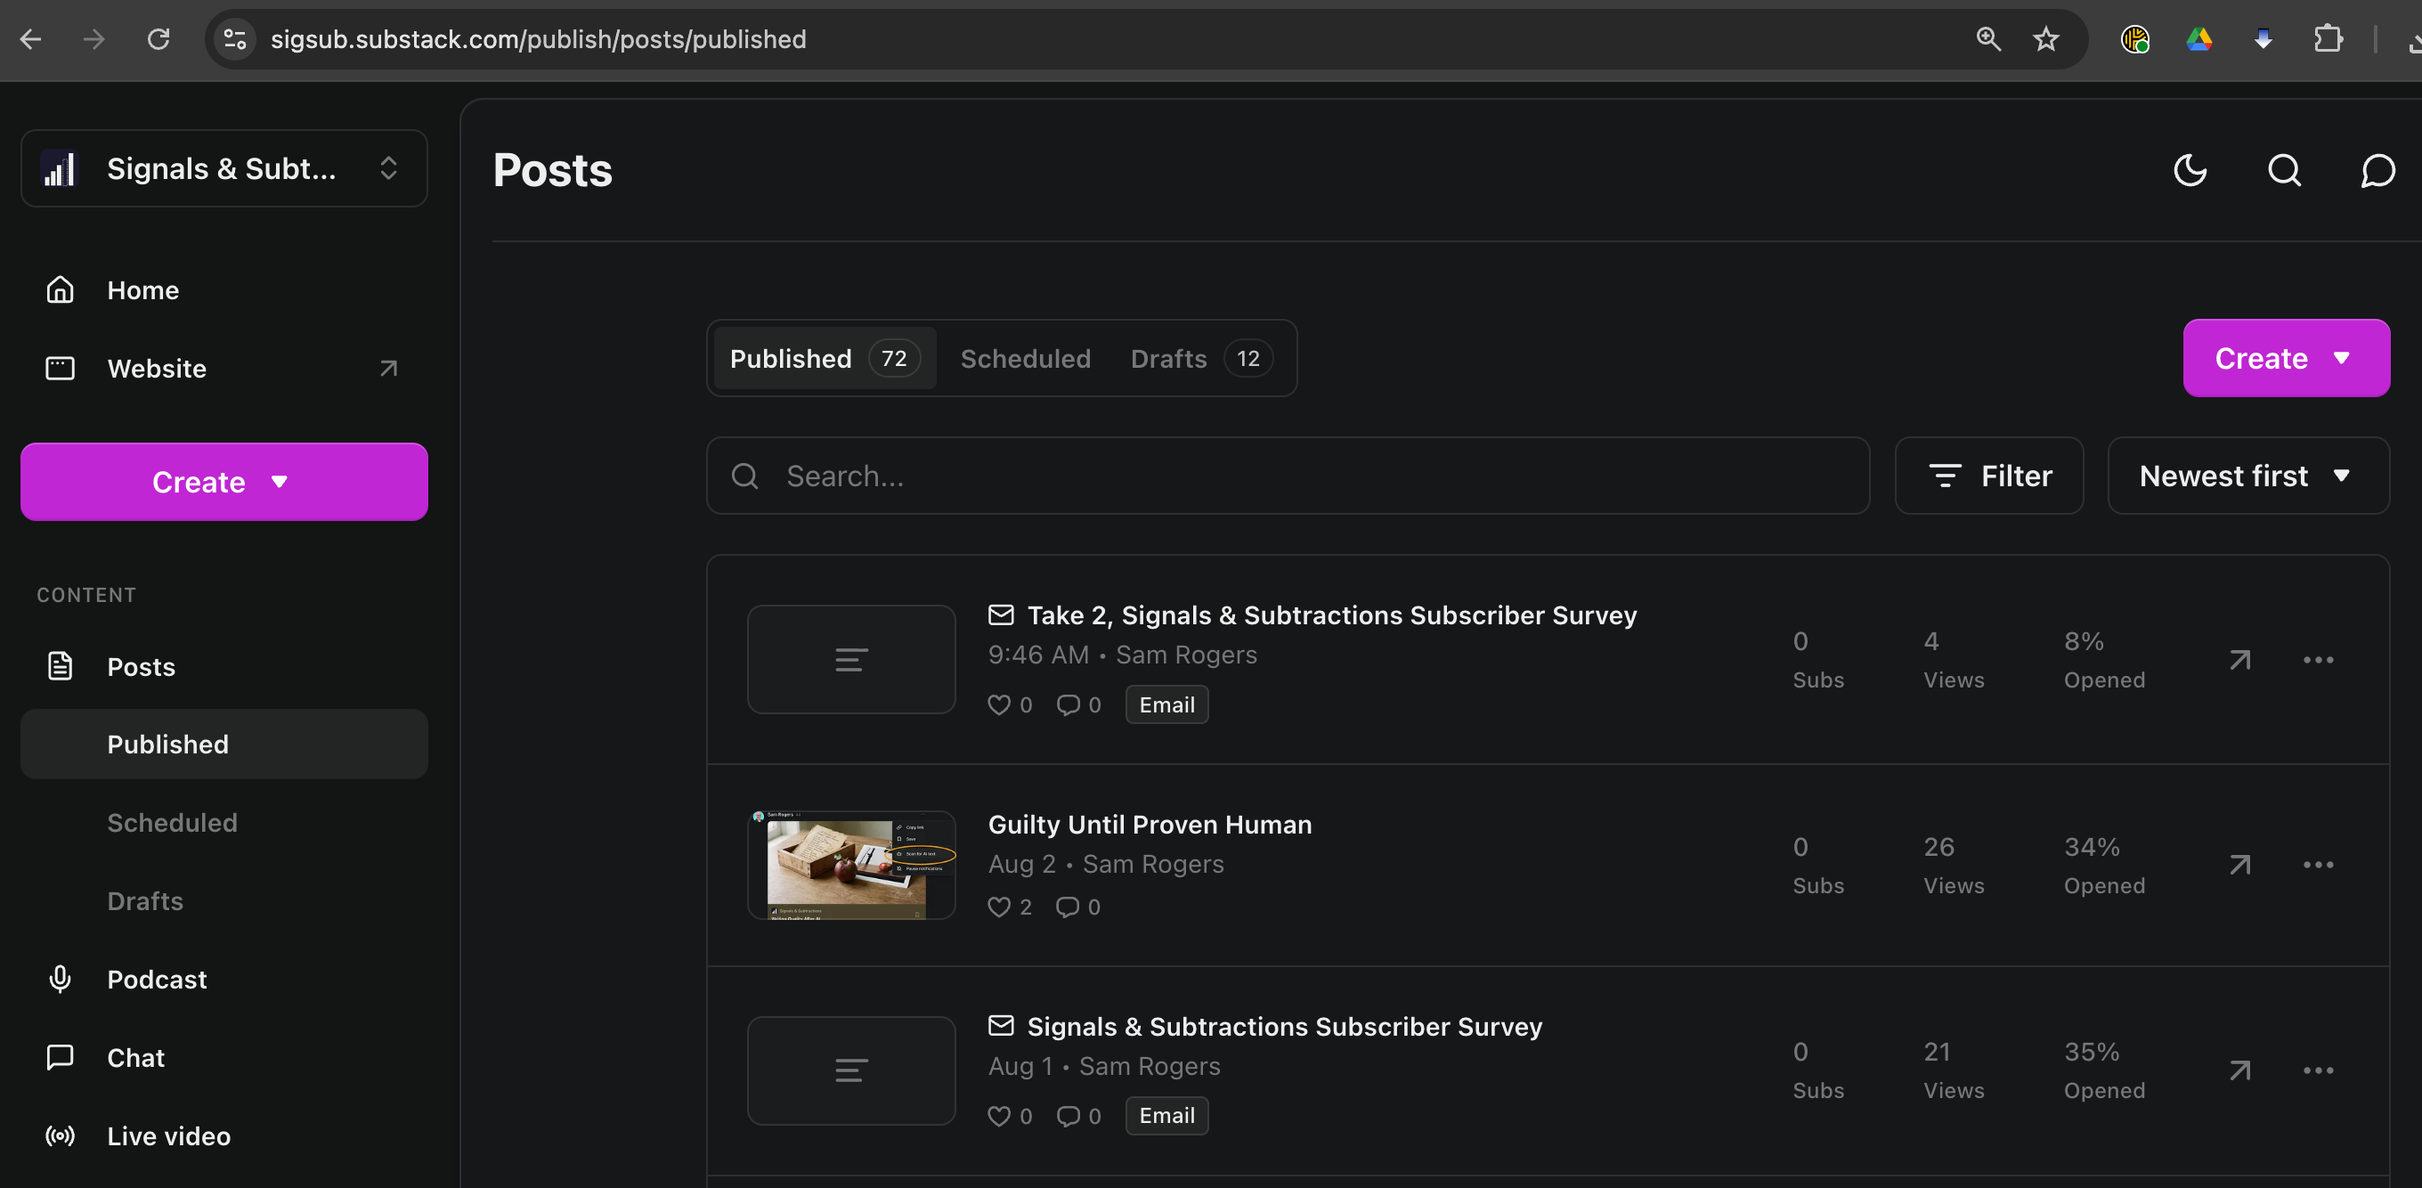Open Guilty Until Proven Human post
This screenshot has width=2422, height=1188.
1150,824
